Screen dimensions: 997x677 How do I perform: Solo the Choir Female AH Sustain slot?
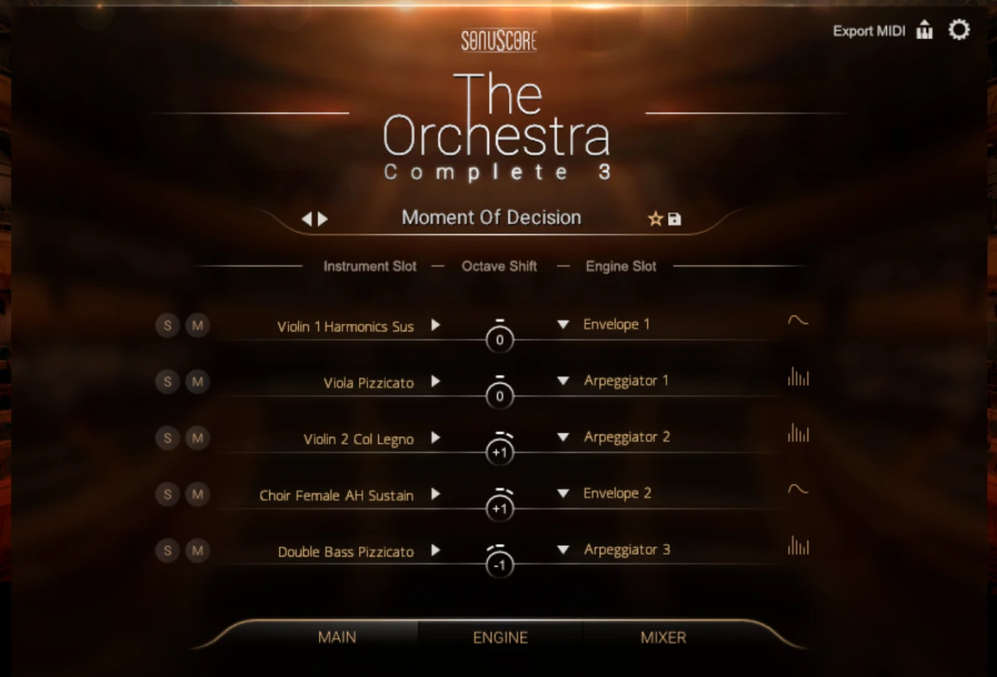click(x=167, y=494)
